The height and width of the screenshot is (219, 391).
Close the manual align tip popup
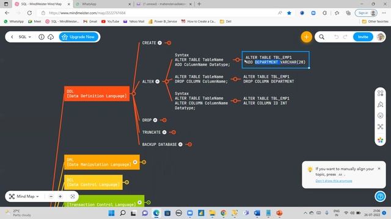tap(379, 169)
